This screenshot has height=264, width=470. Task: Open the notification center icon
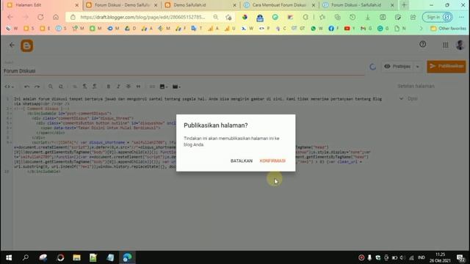[461, 257]
